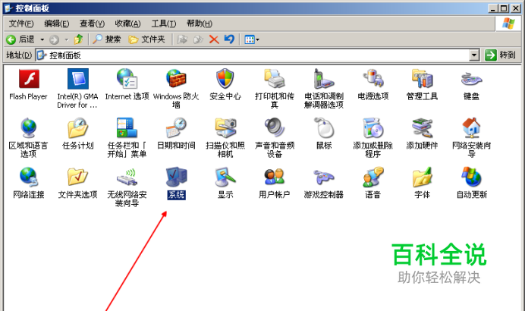Open 声音和音频设备 speaker icon
This screenshot has width=525, height=311.
pyautogui.click(x=274, y=128)
